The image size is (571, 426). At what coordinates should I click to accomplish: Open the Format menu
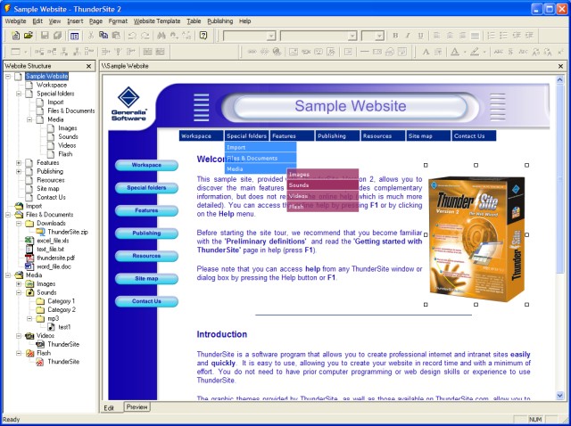118,21
